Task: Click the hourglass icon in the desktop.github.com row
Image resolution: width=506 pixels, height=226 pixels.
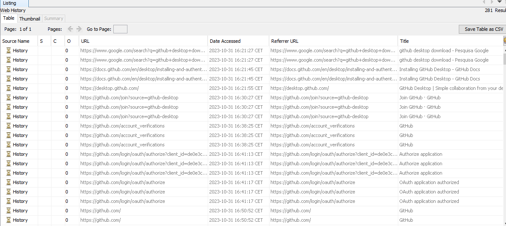Action: (x=8, y=88)
